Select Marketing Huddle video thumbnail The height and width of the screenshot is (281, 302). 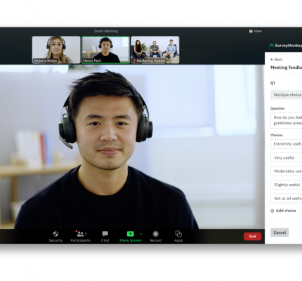coord(155,50)
